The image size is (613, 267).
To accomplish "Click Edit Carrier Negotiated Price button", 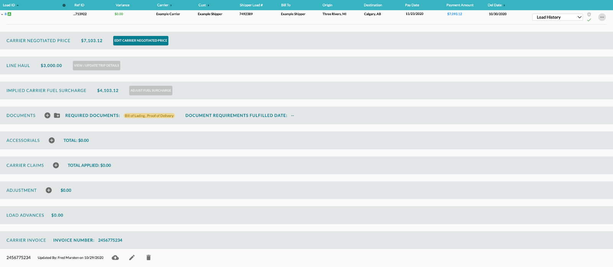I will point(141,41).
